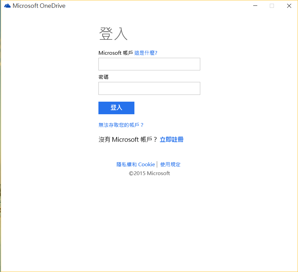Focus the 密碼 password field
The image size is (298, 272).
pos(149,88)
